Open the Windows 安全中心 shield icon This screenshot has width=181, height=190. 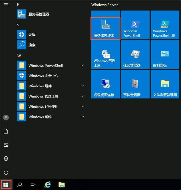[22, 76]
